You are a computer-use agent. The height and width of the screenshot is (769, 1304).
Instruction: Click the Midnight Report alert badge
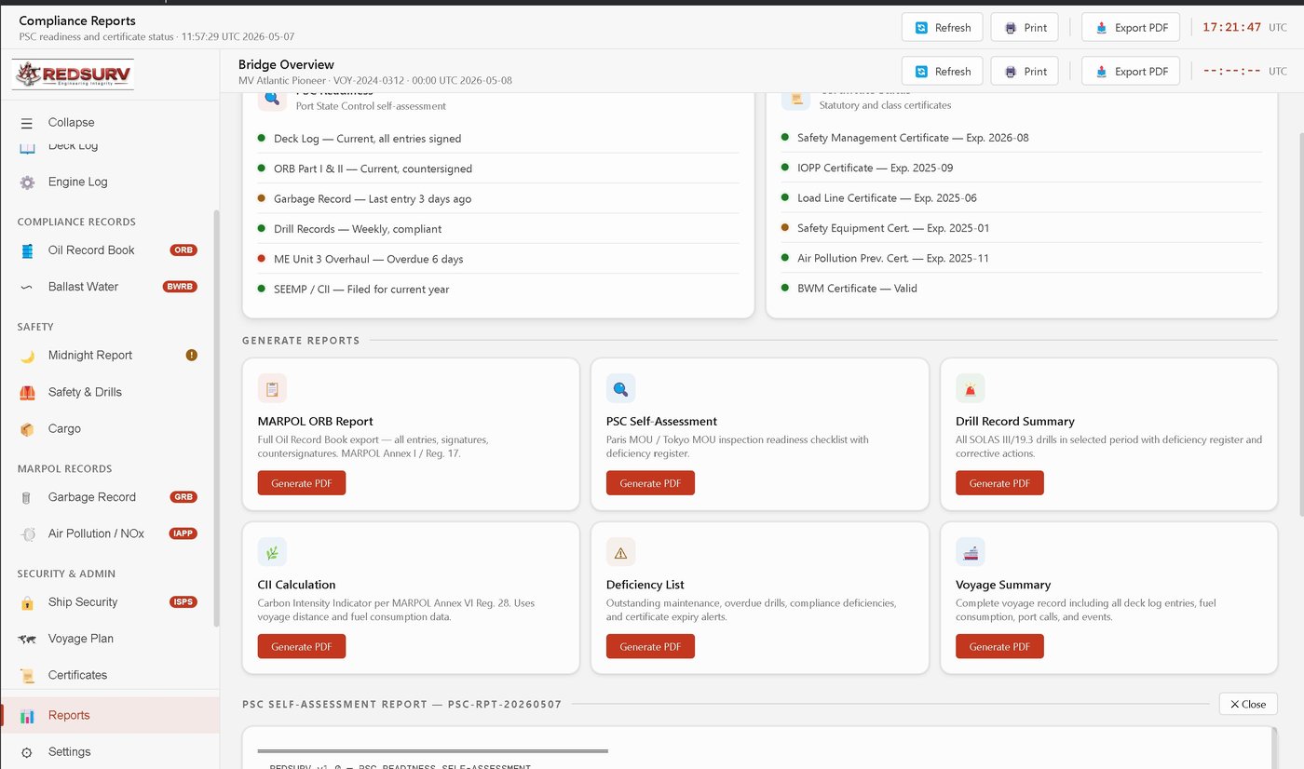pos(192,355)
